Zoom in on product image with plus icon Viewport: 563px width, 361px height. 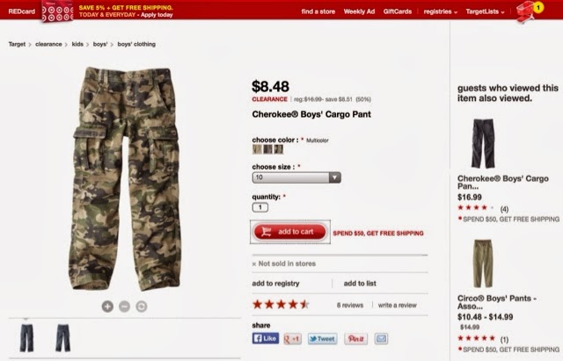(107, 307)
